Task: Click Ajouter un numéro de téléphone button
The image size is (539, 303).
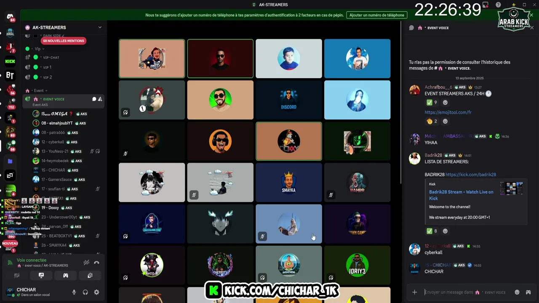Action: point(377,15)
